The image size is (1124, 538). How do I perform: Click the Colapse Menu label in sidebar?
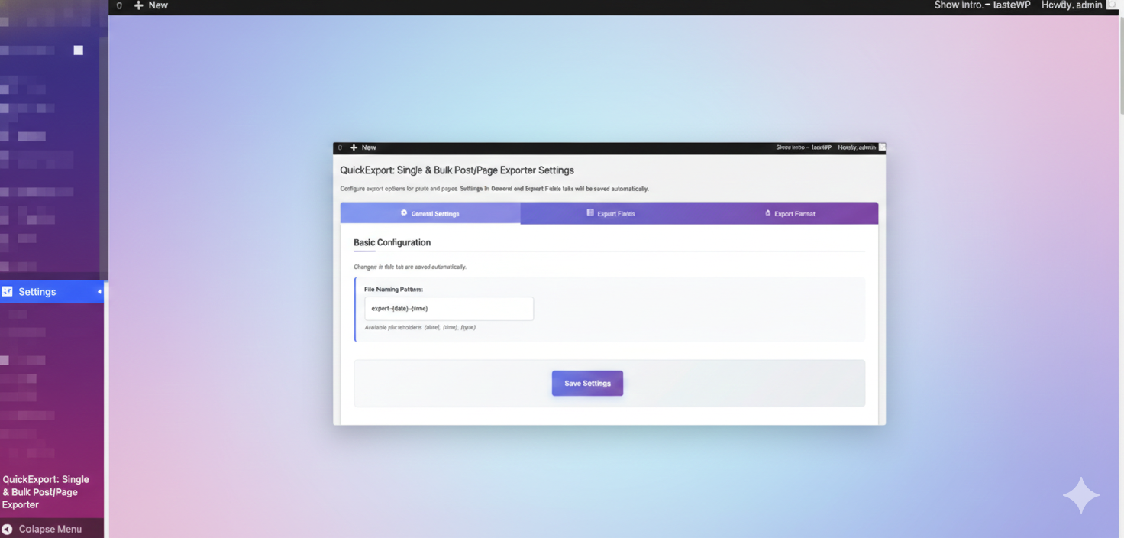50,529
